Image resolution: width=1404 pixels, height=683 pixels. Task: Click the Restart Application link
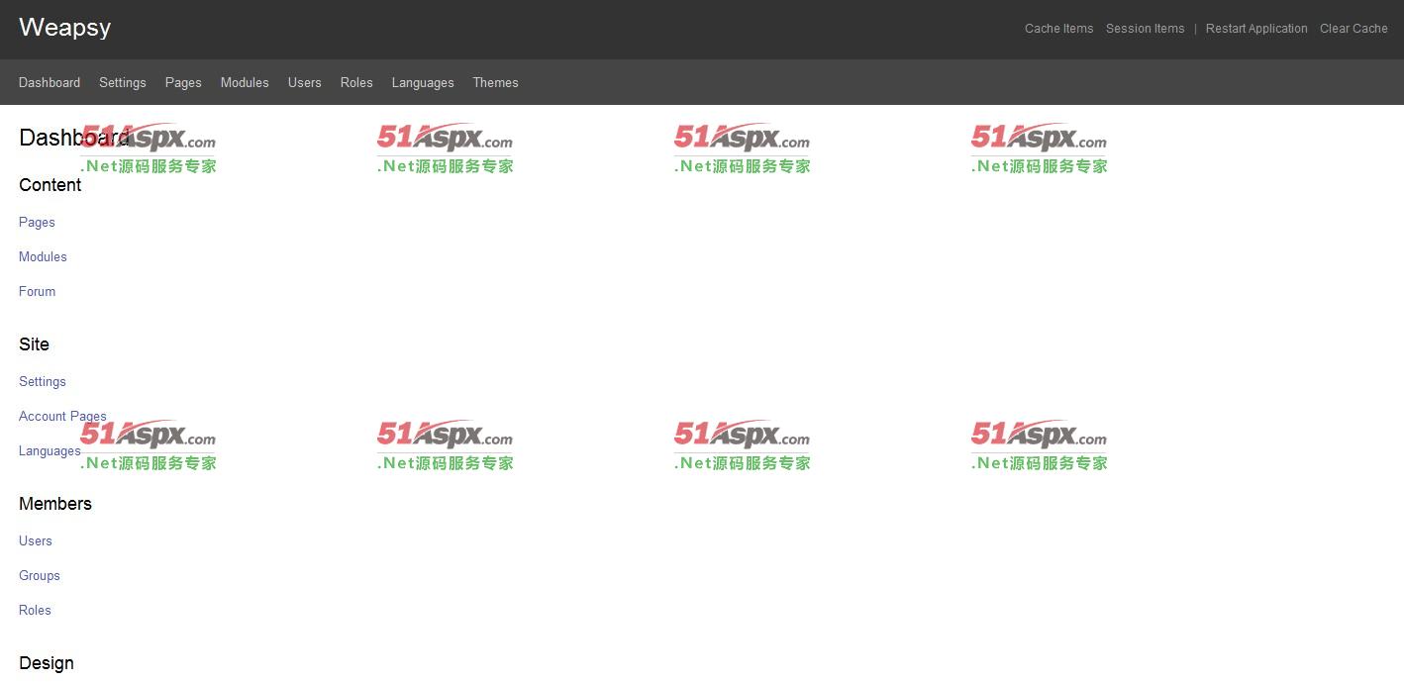click(x=1256, y=29)
